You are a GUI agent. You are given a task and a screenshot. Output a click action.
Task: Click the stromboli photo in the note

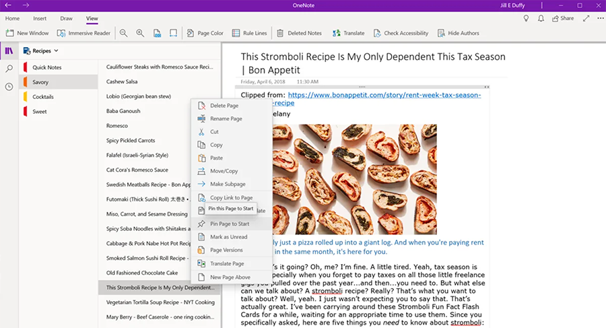click(354, 179)
